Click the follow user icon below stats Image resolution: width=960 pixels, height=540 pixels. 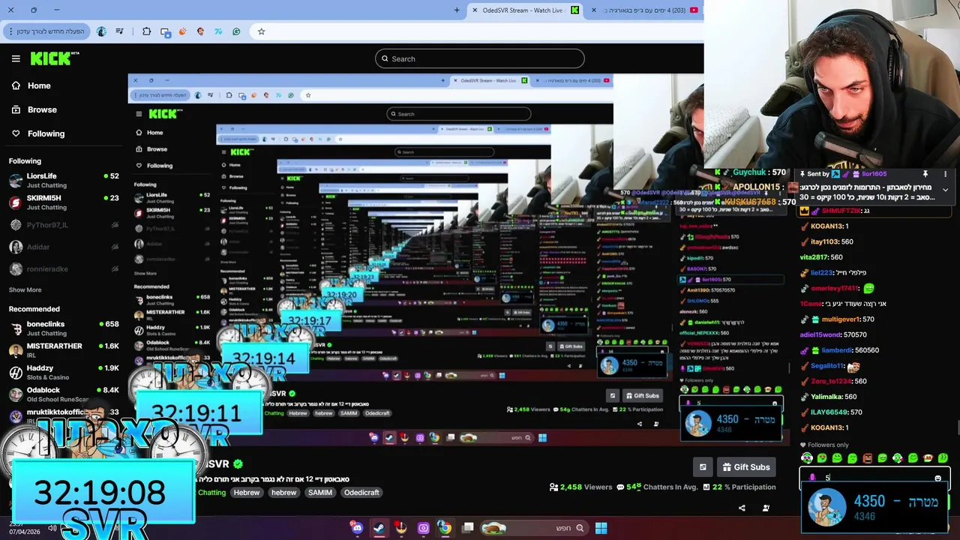[766, 508]
